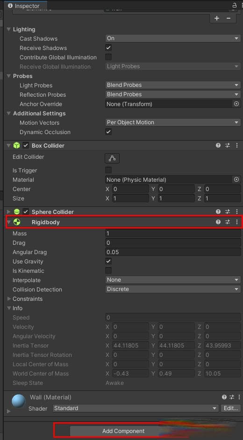Viewport: 243px width, 440px height.
Task: Collapse the Additional Settings section
Action: (9, 114)
